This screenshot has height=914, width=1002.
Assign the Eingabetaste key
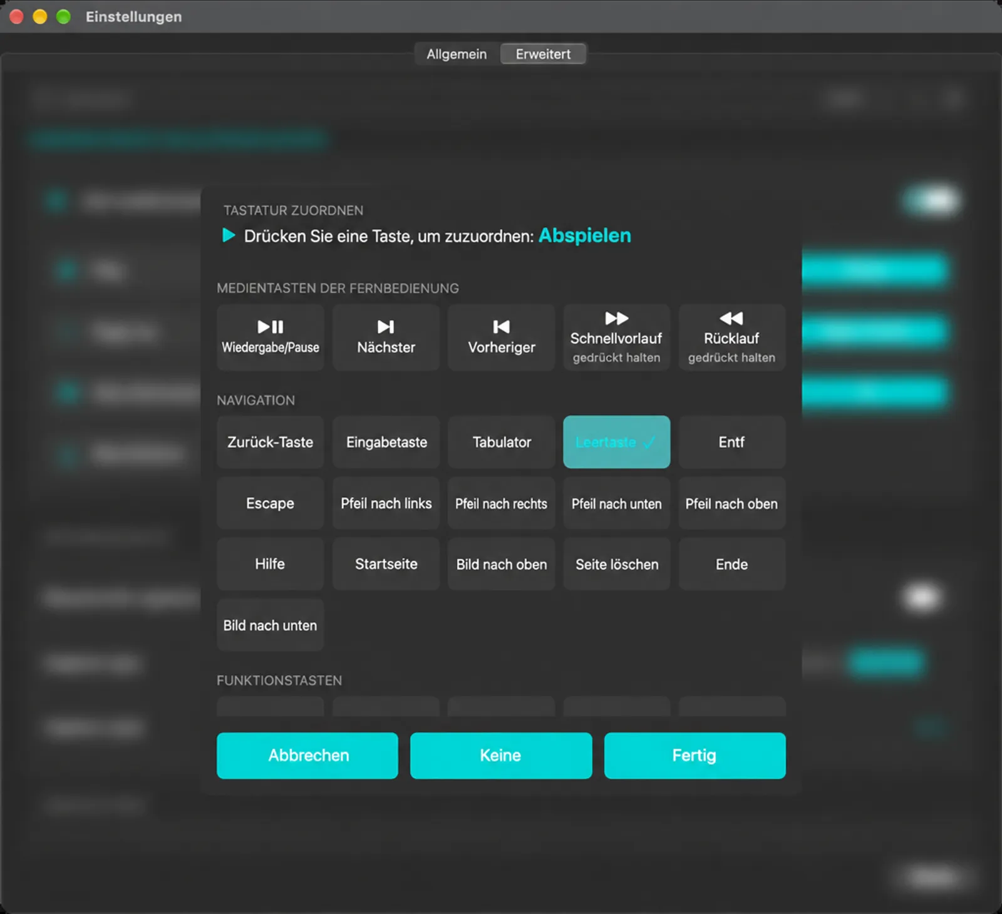click(386, 442)
